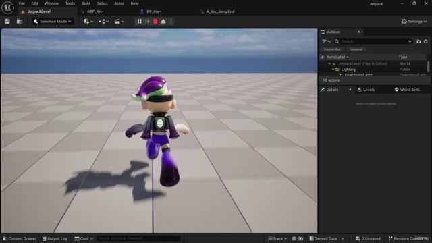Pause the play session
The width and height of the screenshot is (432, 243).
click(x=140, y=21)
